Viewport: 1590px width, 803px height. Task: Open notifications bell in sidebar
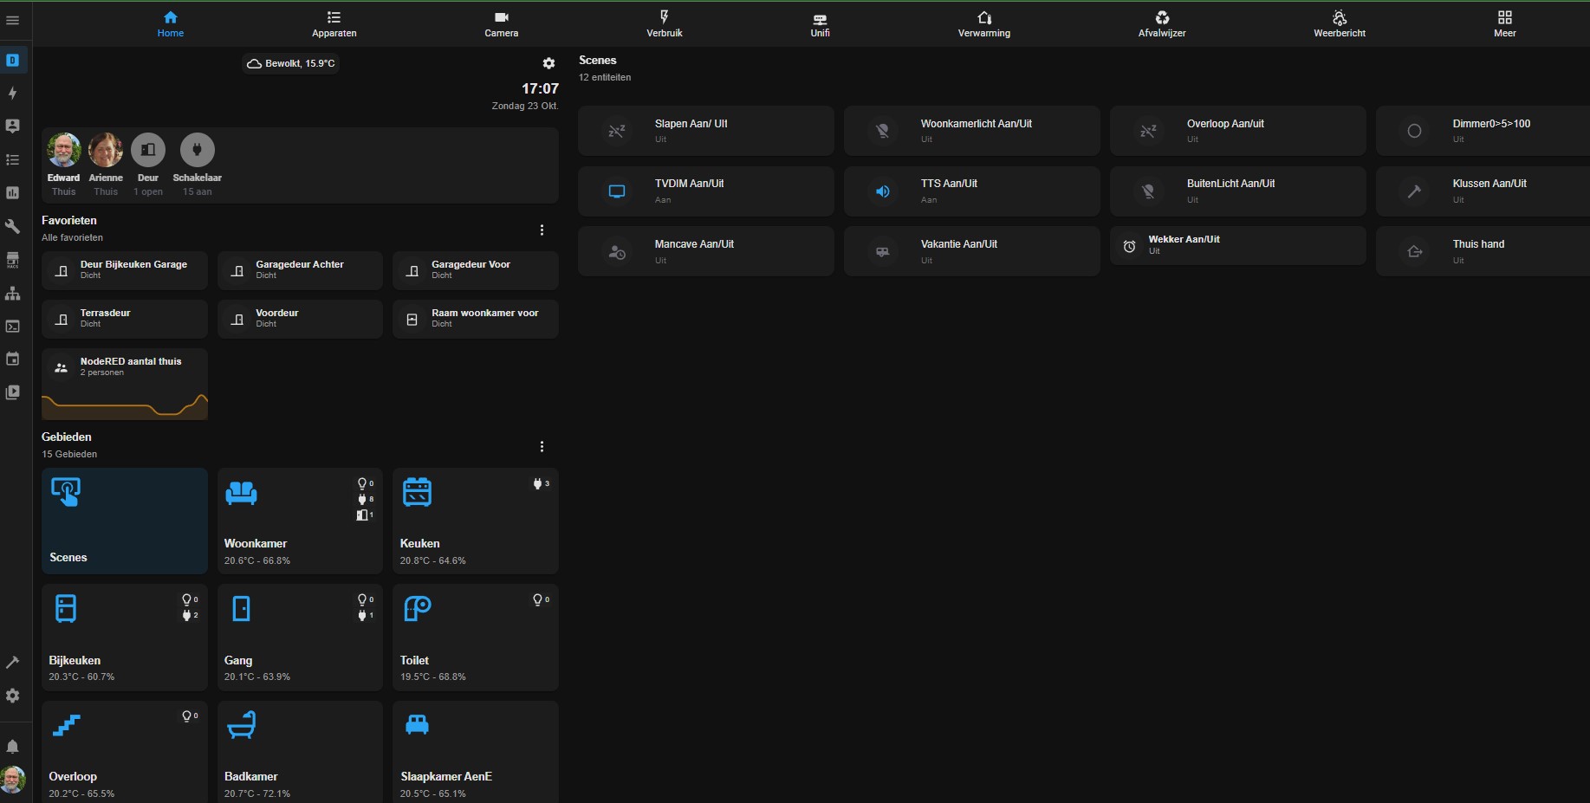pos(13,746)
